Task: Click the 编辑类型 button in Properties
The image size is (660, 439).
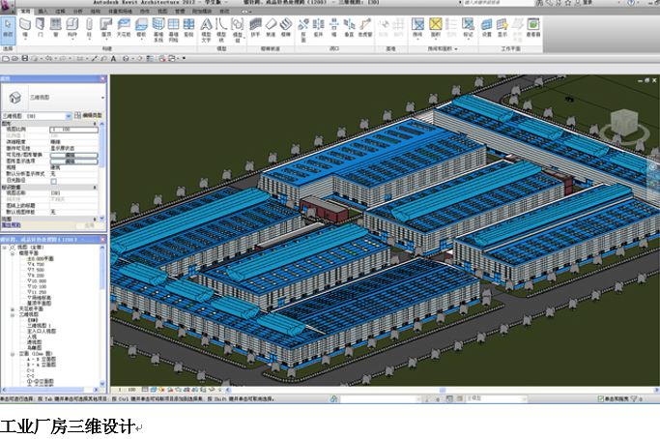Action: (88, 116)
